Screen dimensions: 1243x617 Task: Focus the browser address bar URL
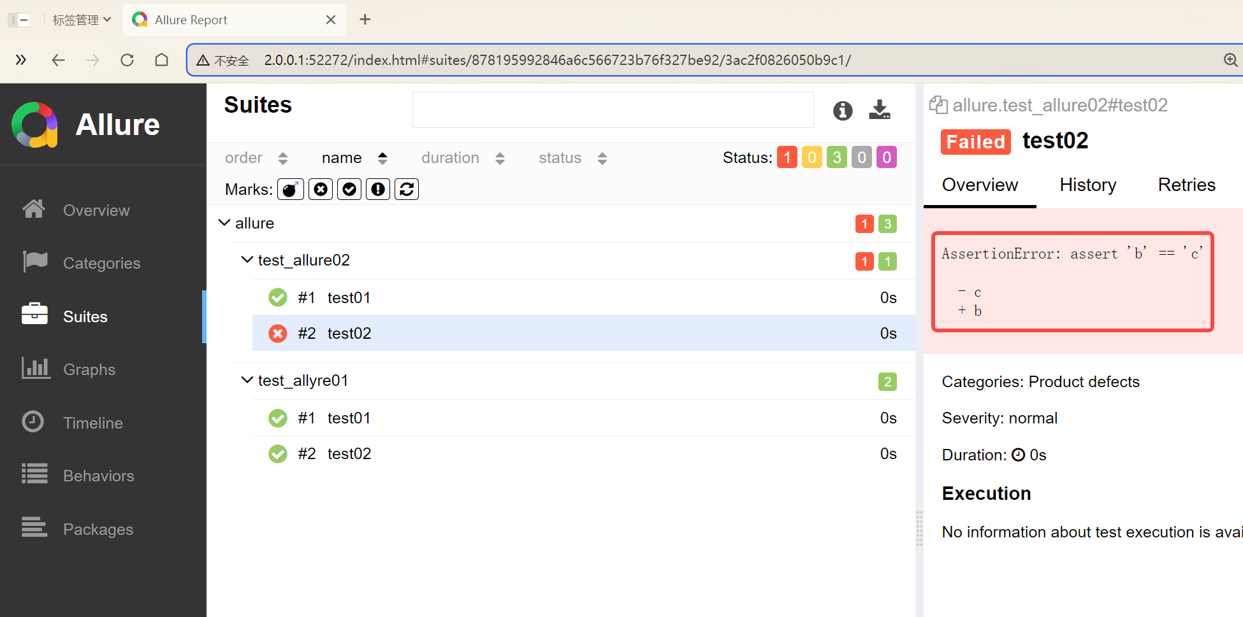click(x=558, y=60)
